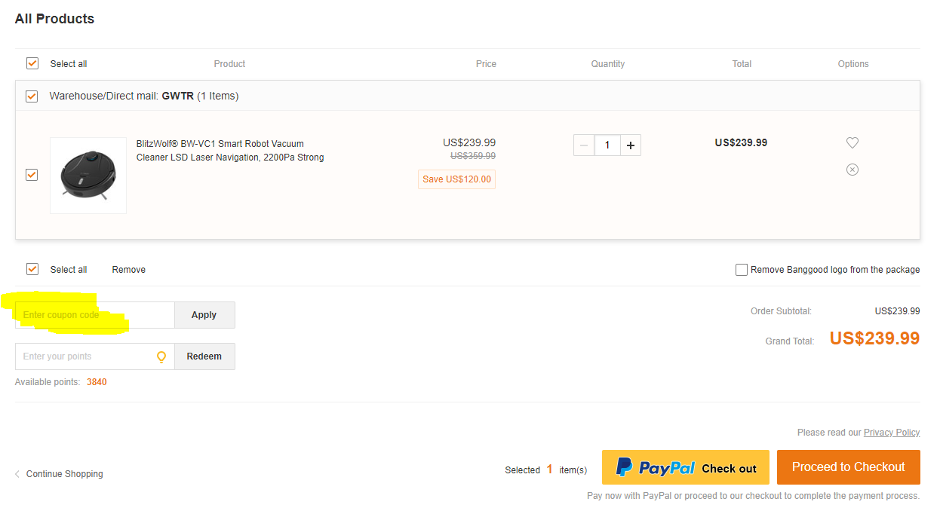This screenshot has height=514, width=940.
Task: Pay with the PayPal Check out button
Action: 686,467
